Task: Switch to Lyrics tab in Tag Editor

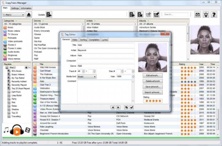Action: coord(104,40)
